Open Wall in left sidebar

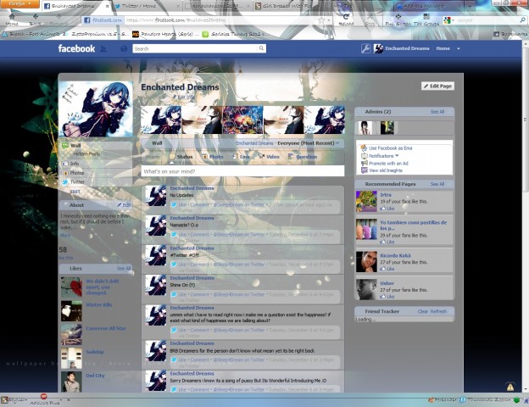[97, 146]
